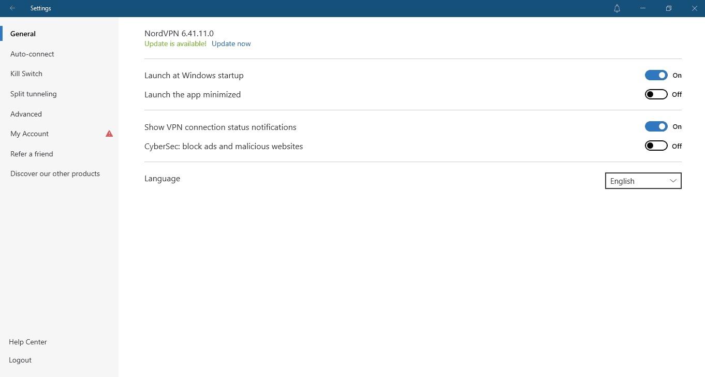This screenshot has width=705, height=377.
Task: Enable the CyberSec ad blocking toggle
Action: point(656,146)
